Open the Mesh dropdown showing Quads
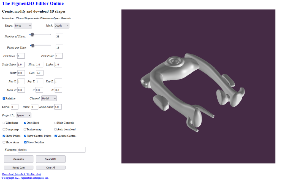The image size is (282, 191). 61,25
